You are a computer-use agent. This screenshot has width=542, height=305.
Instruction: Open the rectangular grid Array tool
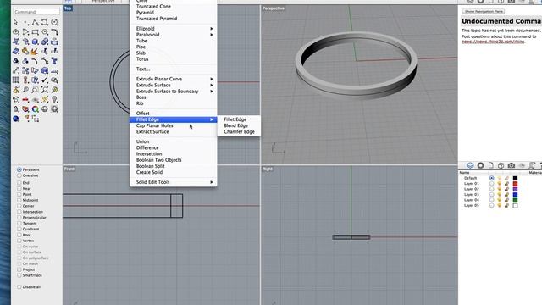pyautogui.click(x=16, y=80)
